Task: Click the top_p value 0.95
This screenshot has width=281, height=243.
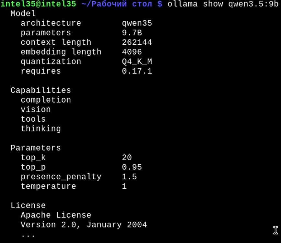Action: point(132,167)
